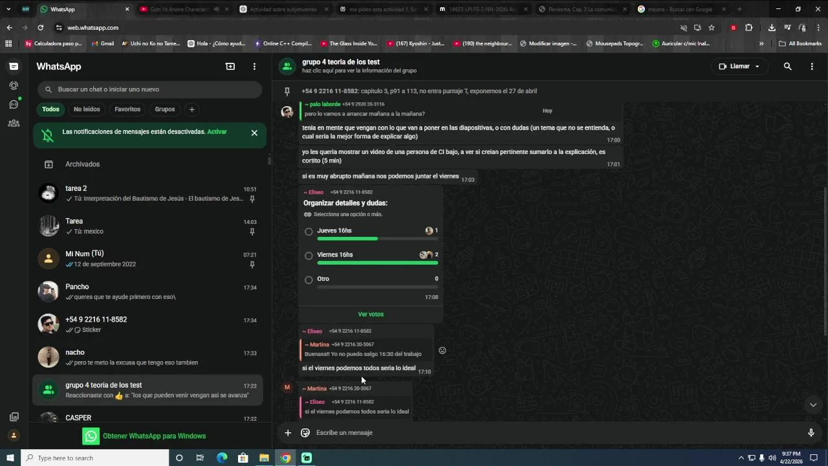
Task: Focus the chat search input field
Action: coord(149,89)
